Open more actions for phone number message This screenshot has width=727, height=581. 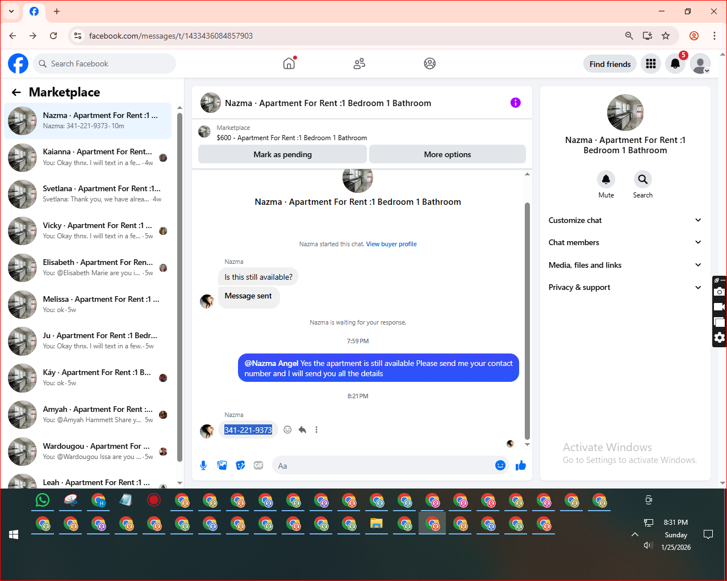316,430
